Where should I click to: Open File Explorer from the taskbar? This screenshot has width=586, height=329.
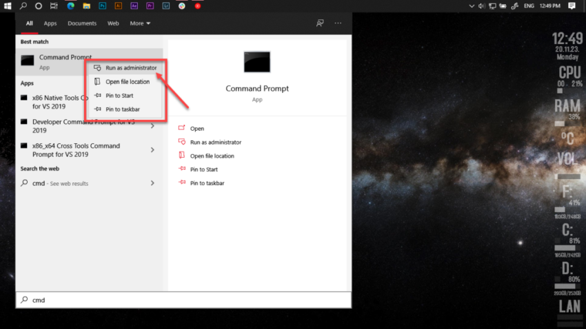[86, 6]
